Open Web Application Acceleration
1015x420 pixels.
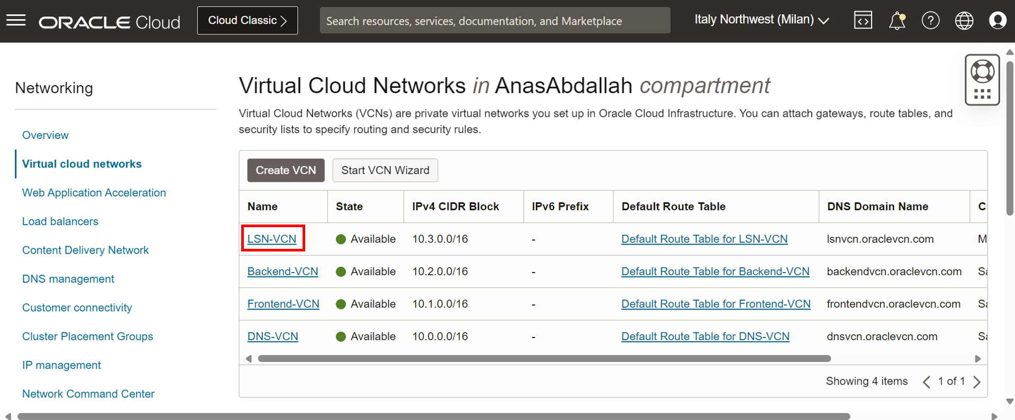pos(94,193)
